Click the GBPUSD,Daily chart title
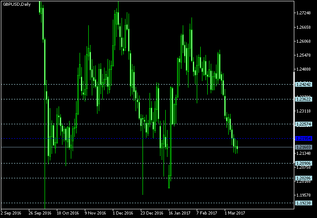The width and height of the screenshot is (317, 218). pos(17,4)
